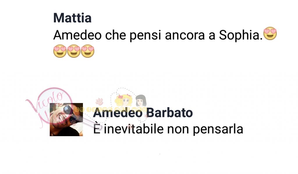Click the yellow watermark text beside the avatar

click(110, 109)
